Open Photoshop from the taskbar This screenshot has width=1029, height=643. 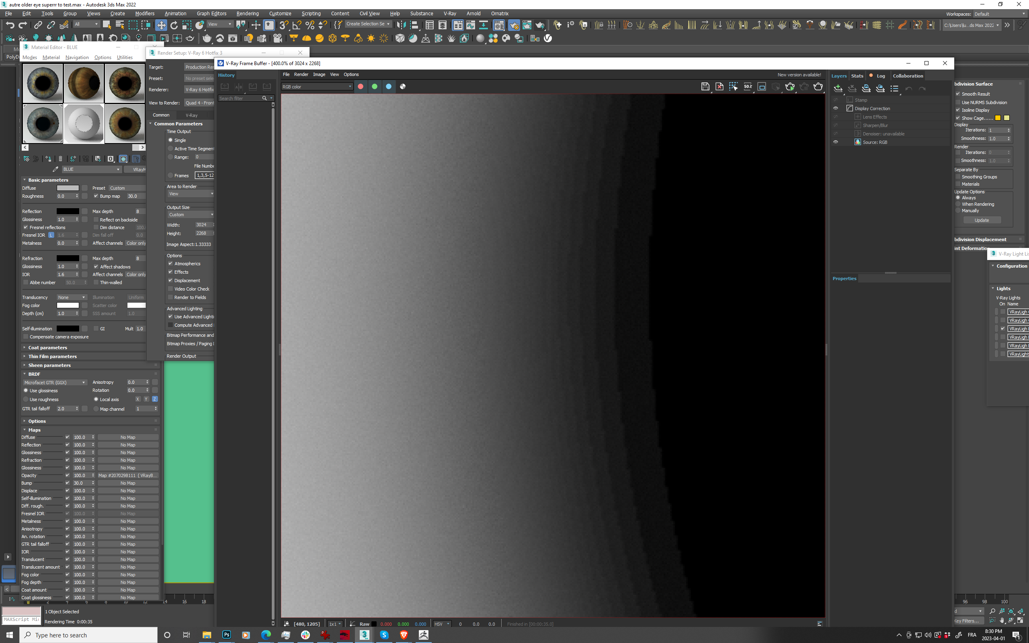click(227, 635)
